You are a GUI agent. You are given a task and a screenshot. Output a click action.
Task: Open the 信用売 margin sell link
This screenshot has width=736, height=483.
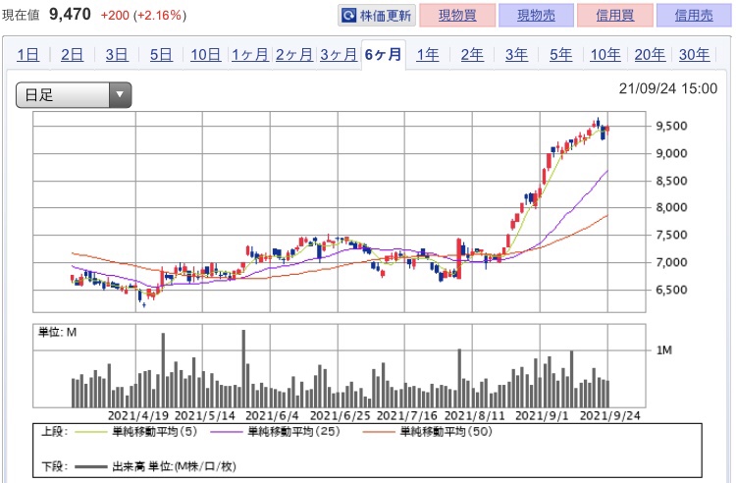(x=694, y=15)
